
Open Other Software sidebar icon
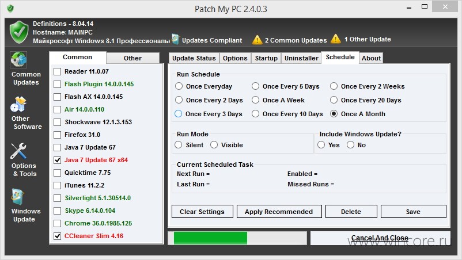pos(19,104)
